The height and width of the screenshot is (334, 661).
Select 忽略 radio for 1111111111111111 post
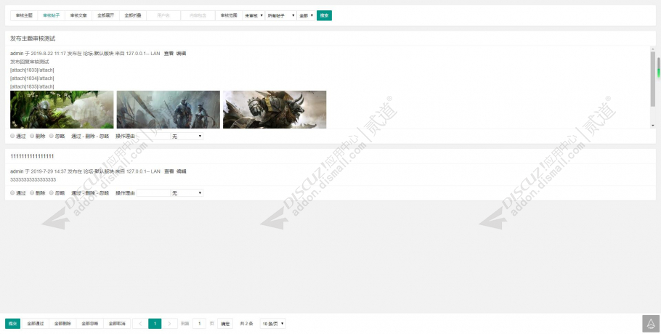(x=52, y=193)
